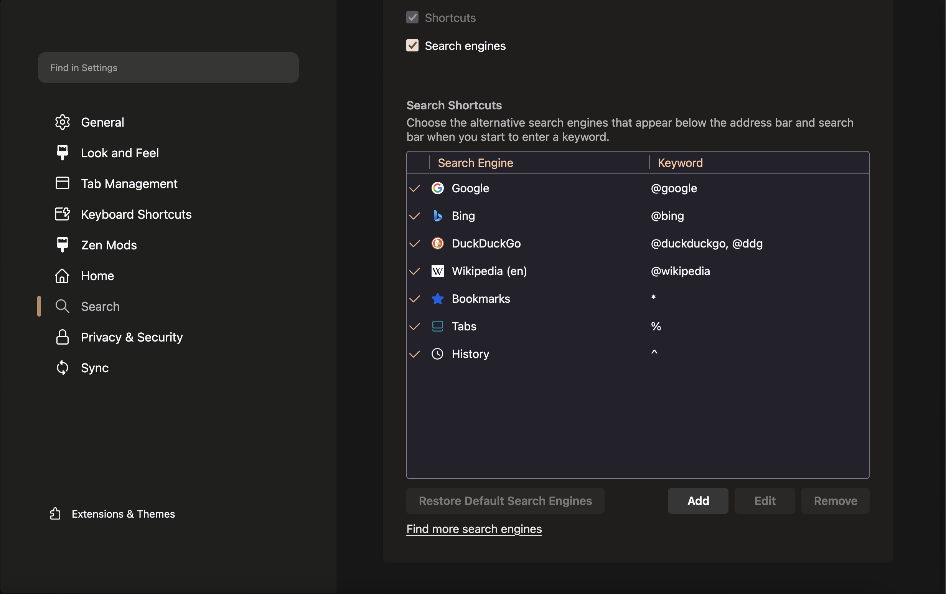Viewport: 946px width, 594px height.
Task: Click the DuckDuckGo logo icon in table
Action: (x=437, y=244)
